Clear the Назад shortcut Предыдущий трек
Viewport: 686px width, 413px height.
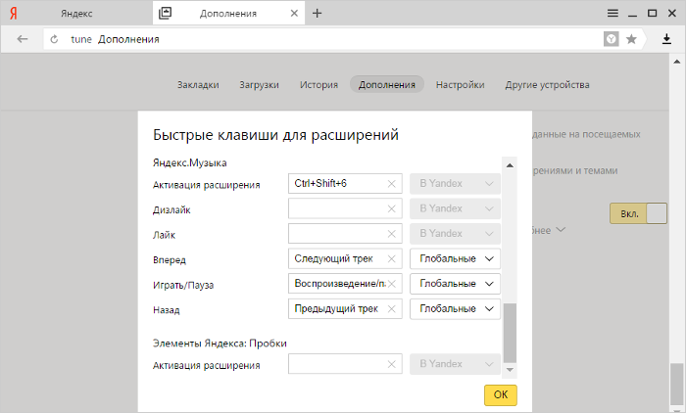coord(392,309)
